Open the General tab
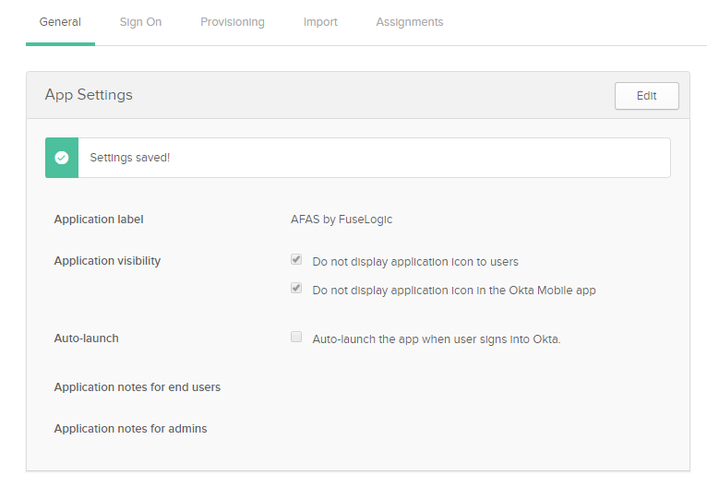This screenshot has height=487, width=707. [x=60, y=22]
